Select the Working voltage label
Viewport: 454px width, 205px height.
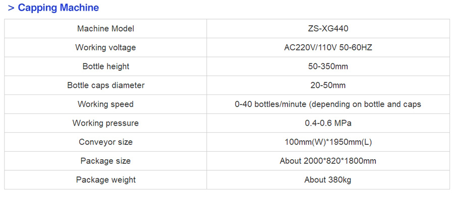[105, 48]
